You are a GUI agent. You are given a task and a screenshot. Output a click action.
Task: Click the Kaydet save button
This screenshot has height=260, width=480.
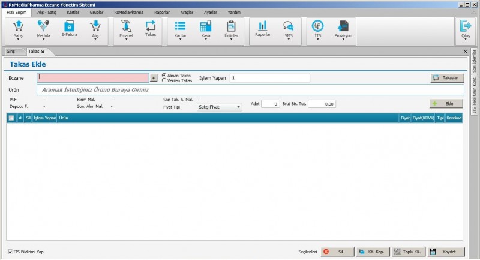tap(446, 252)
